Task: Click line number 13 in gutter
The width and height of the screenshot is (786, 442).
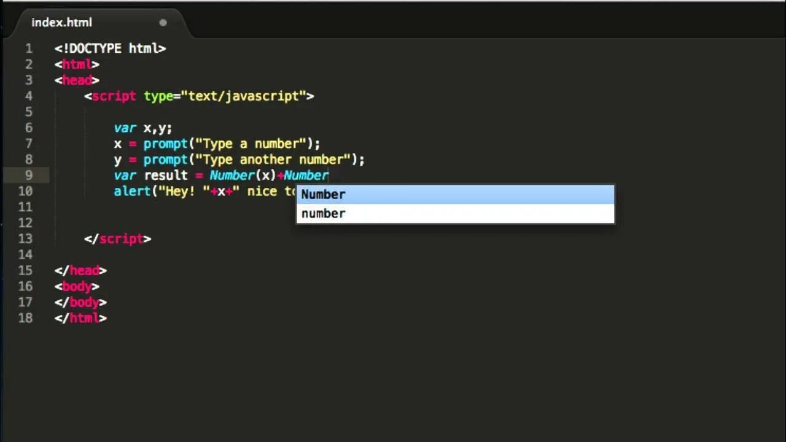Action: click(x=25, y=239)
